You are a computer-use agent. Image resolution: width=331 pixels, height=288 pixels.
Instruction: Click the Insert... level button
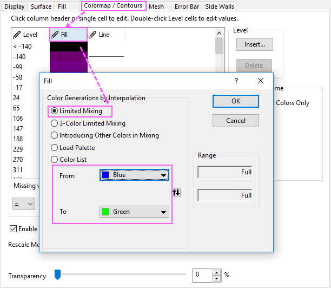tap(255, 44)
